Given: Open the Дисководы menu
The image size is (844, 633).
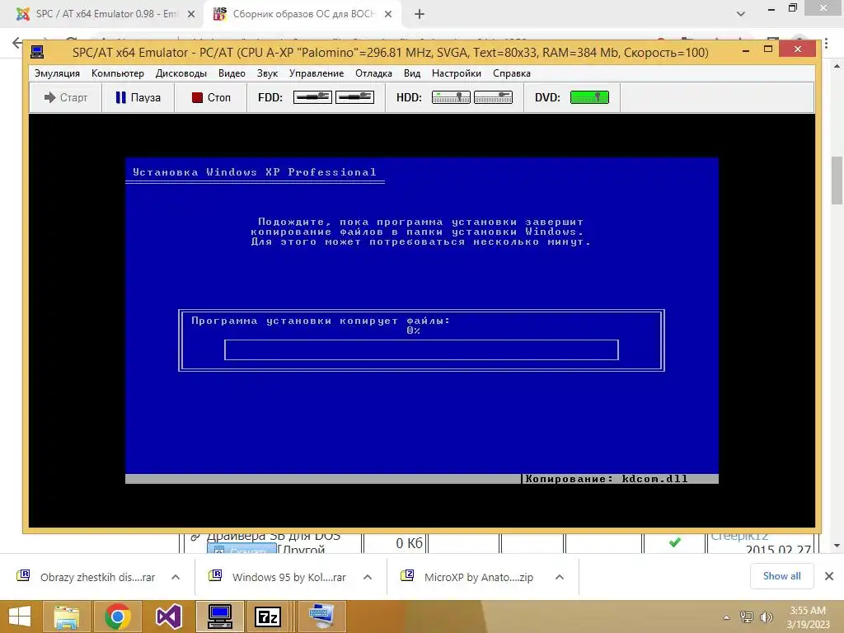Looking at the screenshot, I should tap(181, 73).
